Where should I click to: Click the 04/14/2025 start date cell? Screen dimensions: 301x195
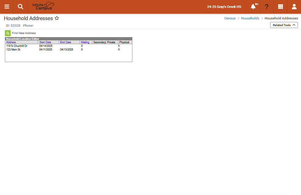click(46, 46)
